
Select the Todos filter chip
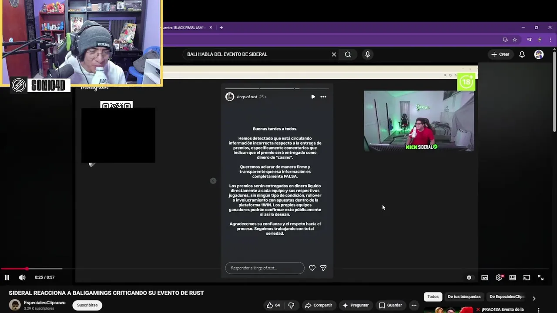[x=433, y=296]
